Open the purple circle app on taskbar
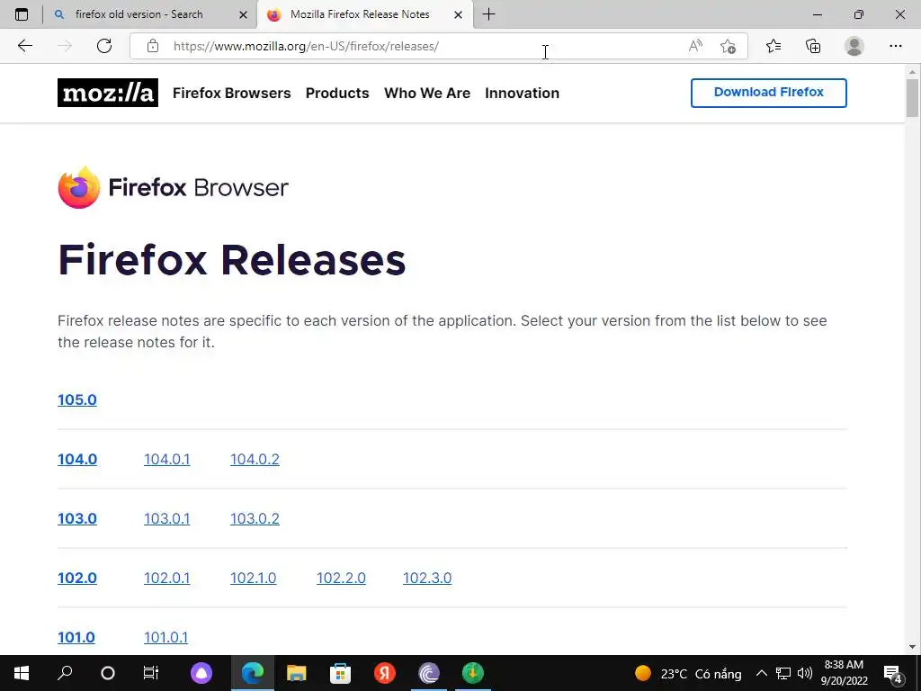This screenshot has height=691, width=921. pyautogui.click(x=201, y=673)
